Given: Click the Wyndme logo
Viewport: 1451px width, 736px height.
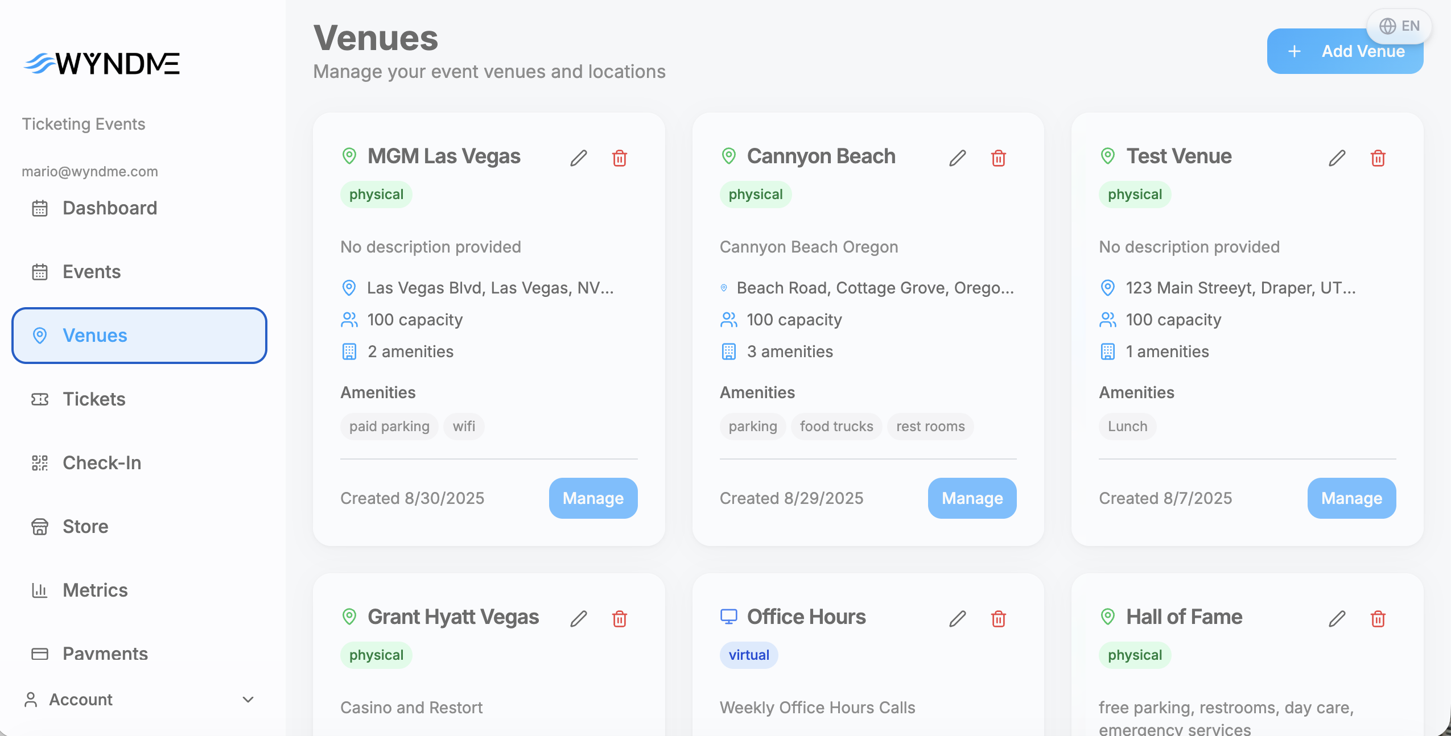Looking at the screenshot, I should point(101,63).
